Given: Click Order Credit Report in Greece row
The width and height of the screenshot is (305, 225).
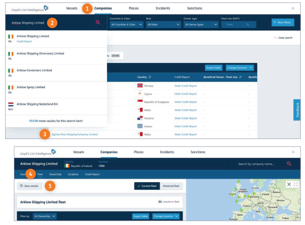Looking at the screenshot, I should 186,126.
